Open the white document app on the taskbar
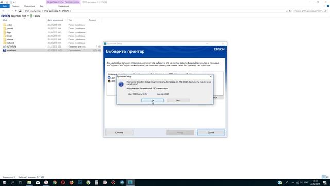 click(105, 182)
